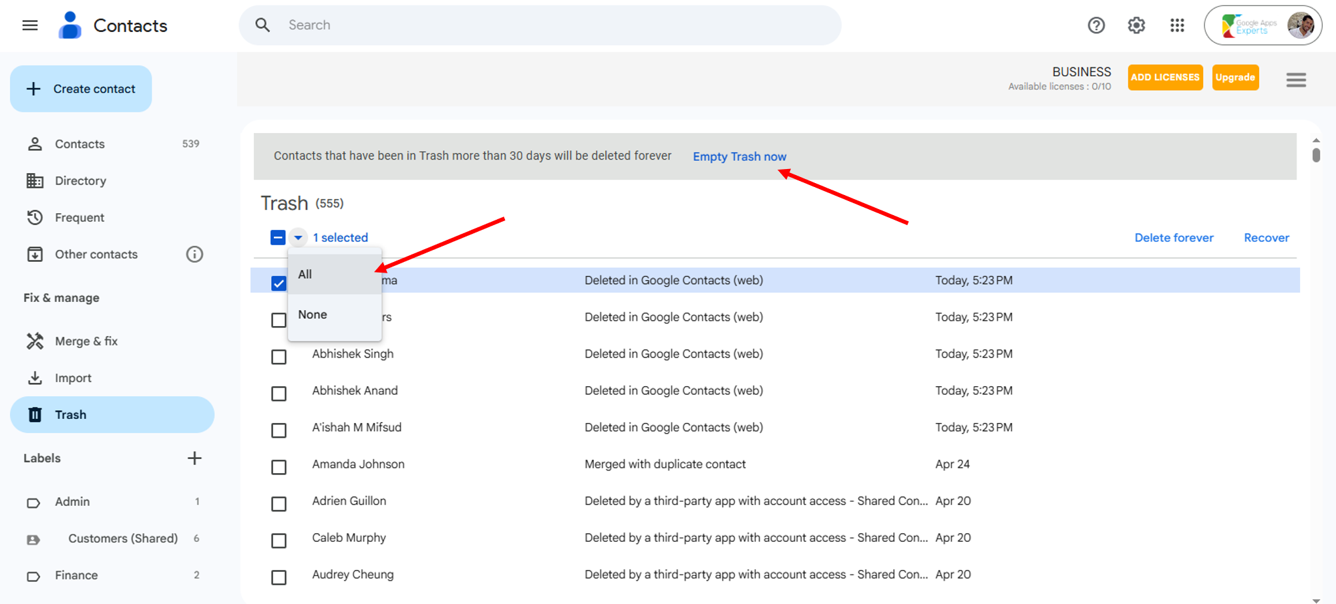Image resolution: width=1336 pixels, height=604 pixels.
Task: Open the main hamburger menu
Action: click(30, 25)
